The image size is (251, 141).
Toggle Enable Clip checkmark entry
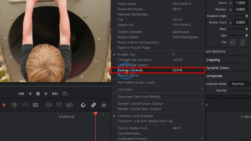pyautogui.click(x=158, y=54)
